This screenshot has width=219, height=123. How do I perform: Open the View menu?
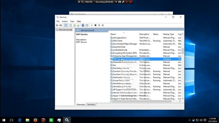tap(72, 21)
